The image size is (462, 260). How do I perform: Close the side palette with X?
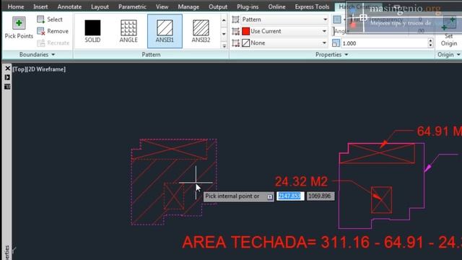7,69
